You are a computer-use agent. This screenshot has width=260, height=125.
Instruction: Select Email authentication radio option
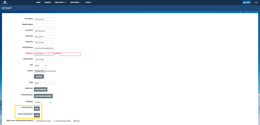pyautogui.click(x=74, y=121)
